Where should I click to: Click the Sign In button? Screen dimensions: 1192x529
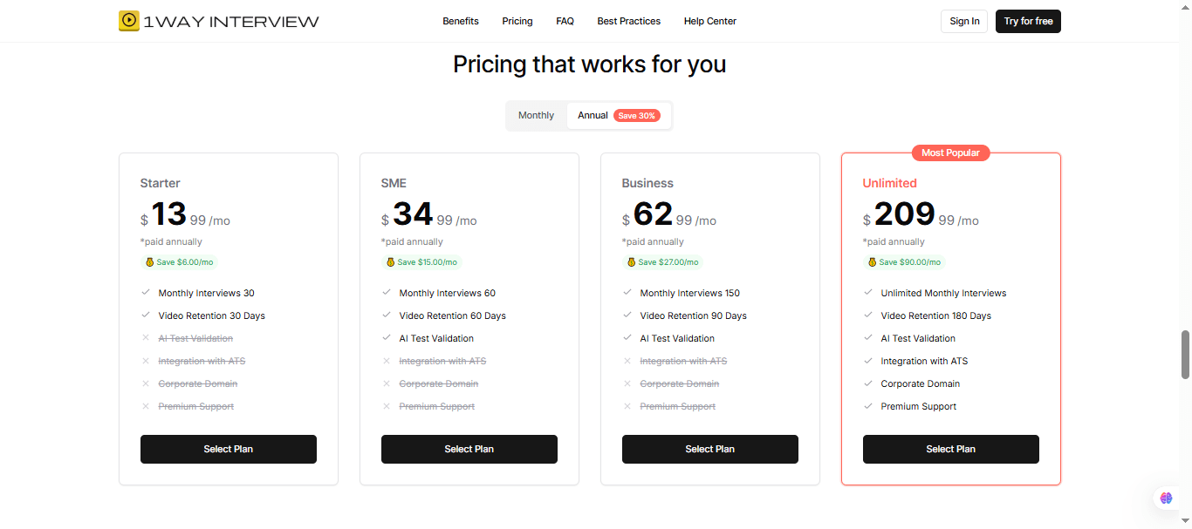964,21
